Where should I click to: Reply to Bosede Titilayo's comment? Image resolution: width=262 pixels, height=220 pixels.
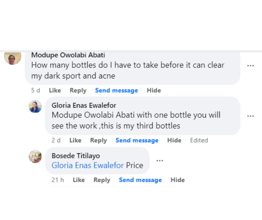click(102, 180)
